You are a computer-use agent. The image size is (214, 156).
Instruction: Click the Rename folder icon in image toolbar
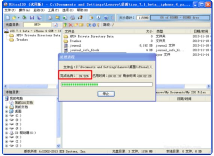click(x=81, y=25)
